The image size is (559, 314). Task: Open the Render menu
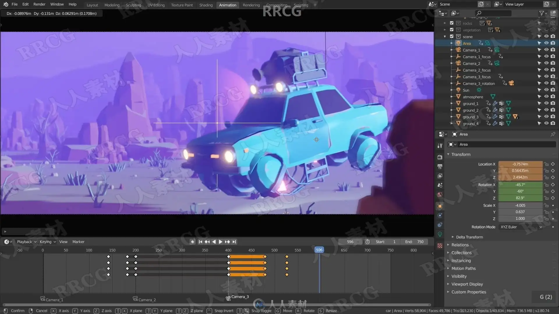click(39, 4)
